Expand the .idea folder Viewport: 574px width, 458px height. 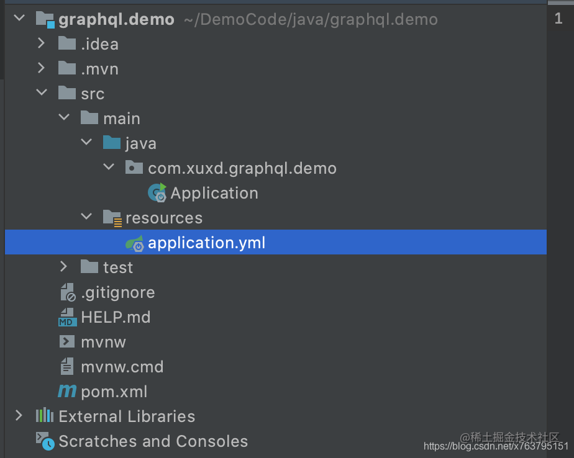click(x=41, y=43)
